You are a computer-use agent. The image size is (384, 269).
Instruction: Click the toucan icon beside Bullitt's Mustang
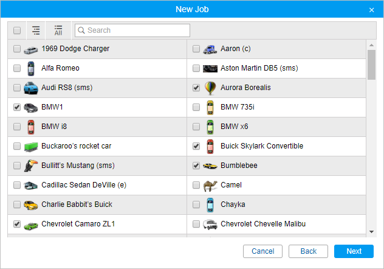click(x=31, y=166)
